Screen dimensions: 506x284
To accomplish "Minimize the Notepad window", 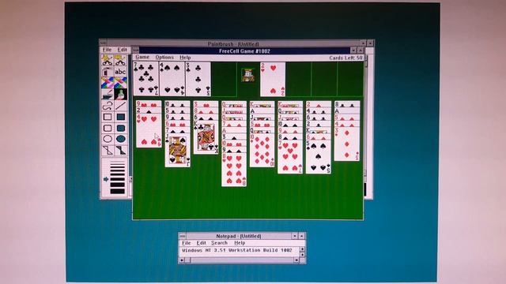I will [x=295, y=236].
